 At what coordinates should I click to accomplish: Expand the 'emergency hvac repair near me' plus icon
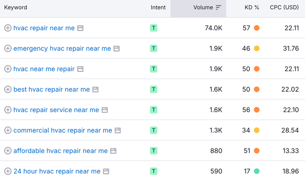coord(8,48)
